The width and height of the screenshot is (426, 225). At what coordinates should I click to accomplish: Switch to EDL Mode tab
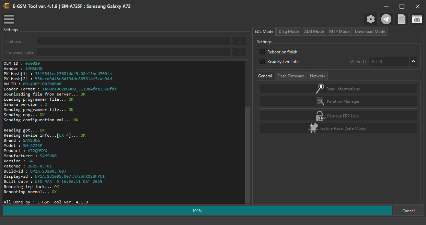tap(264, 31)
